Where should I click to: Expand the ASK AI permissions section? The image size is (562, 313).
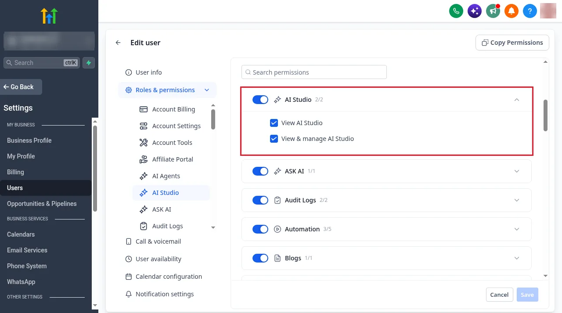pos(517,171)
